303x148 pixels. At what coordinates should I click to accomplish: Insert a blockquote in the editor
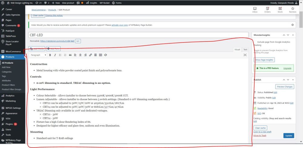pos(70,55)
